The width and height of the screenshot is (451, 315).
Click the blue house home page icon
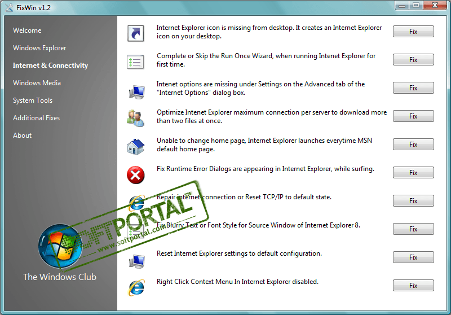[135, 147]
